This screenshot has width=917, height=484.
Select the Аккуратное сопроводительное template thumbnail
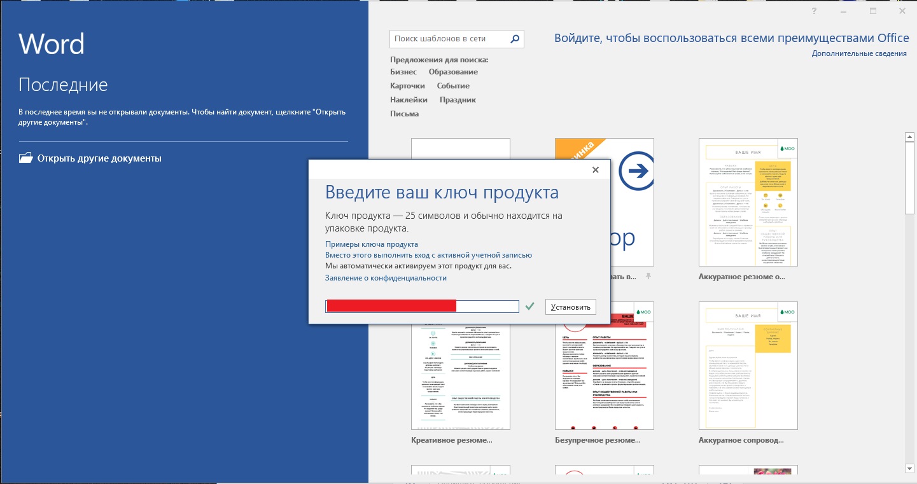[748, 366]
